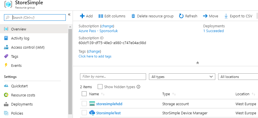Open the Policies menu item
The height and width of the screenshot is (118, 258).
(x=17, y=113)
